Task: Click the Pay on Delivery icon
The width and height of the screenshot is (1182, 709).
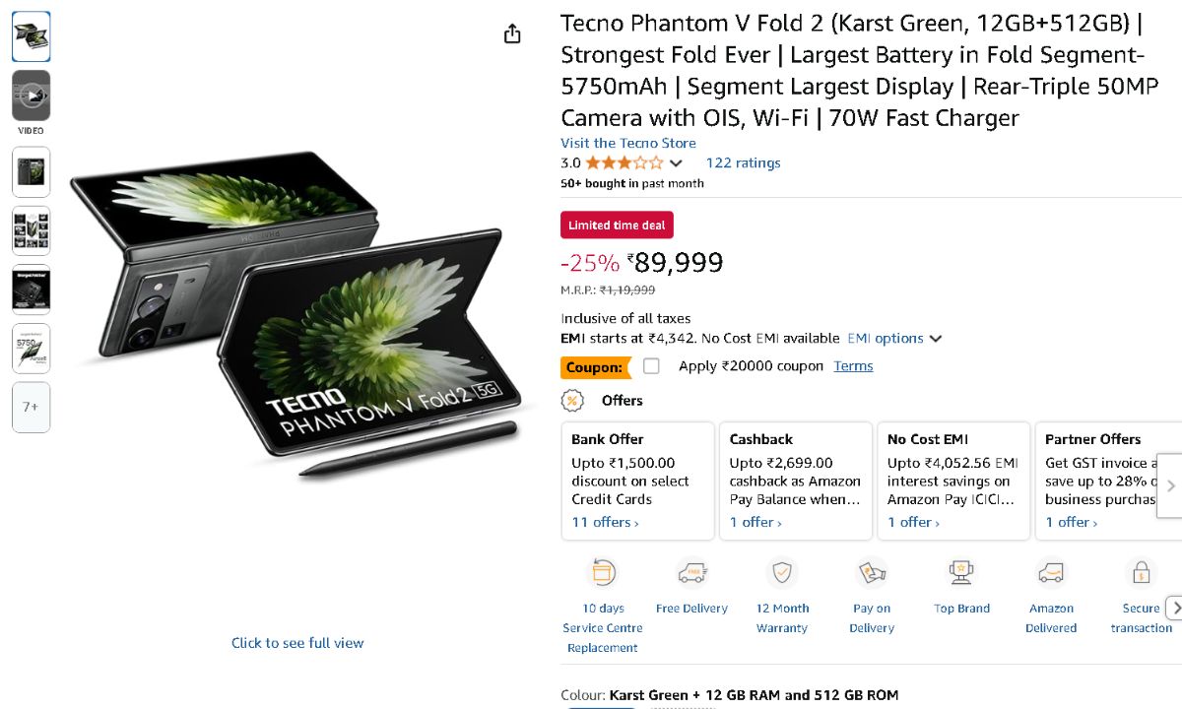Action: click(872, 572)
